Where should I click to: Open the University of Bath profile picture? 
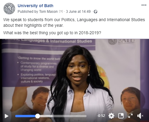(9, 8)
